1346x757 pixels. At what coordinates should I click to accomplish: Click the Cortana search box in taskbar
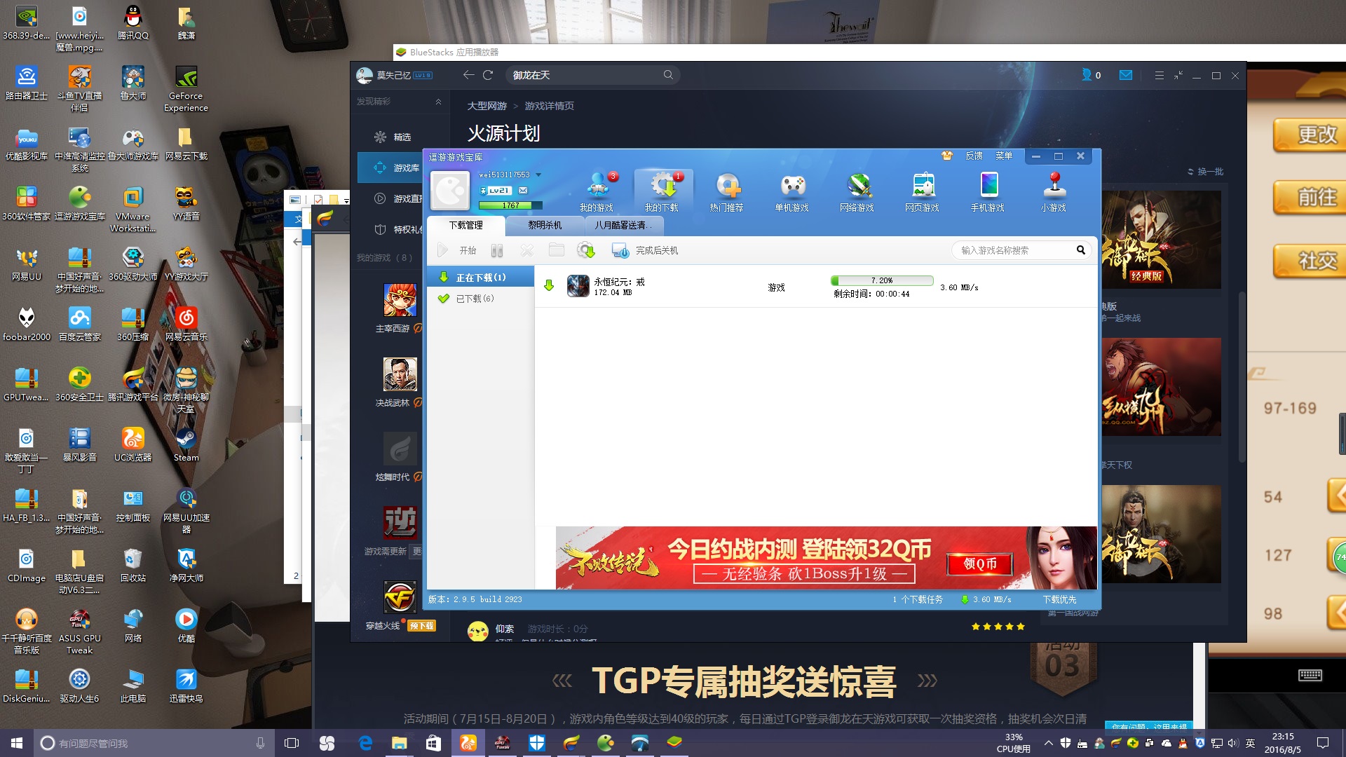154,743
